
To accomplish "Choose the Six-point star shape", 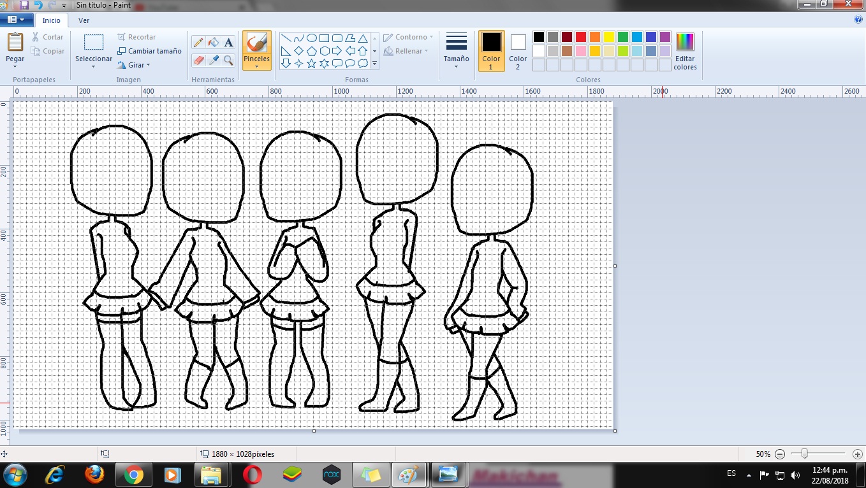I will [325, 64].
